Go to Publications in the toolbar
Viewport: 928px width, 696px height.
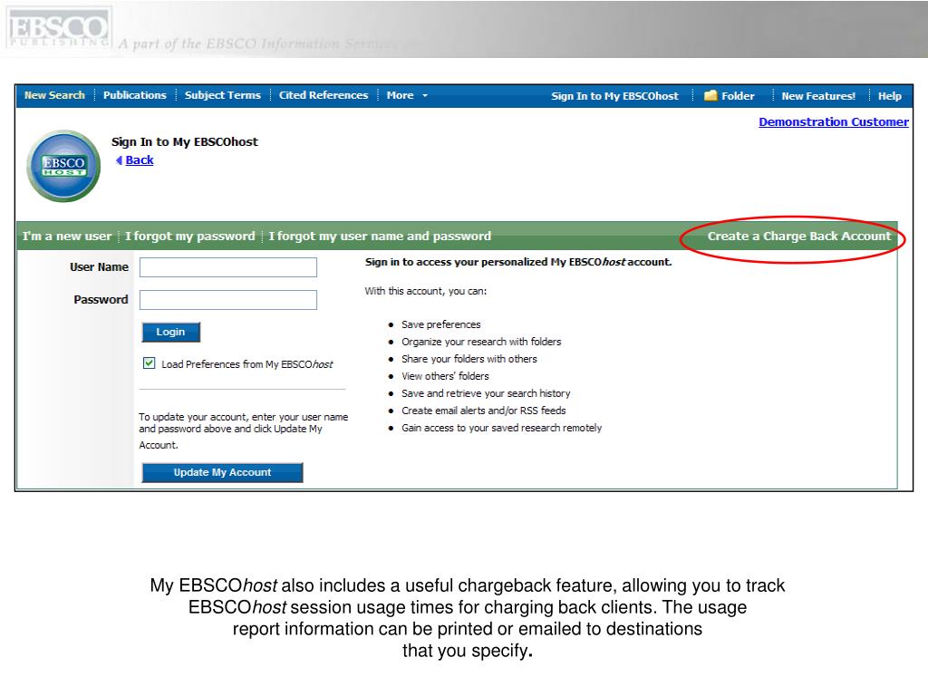[x=135, y=95]
